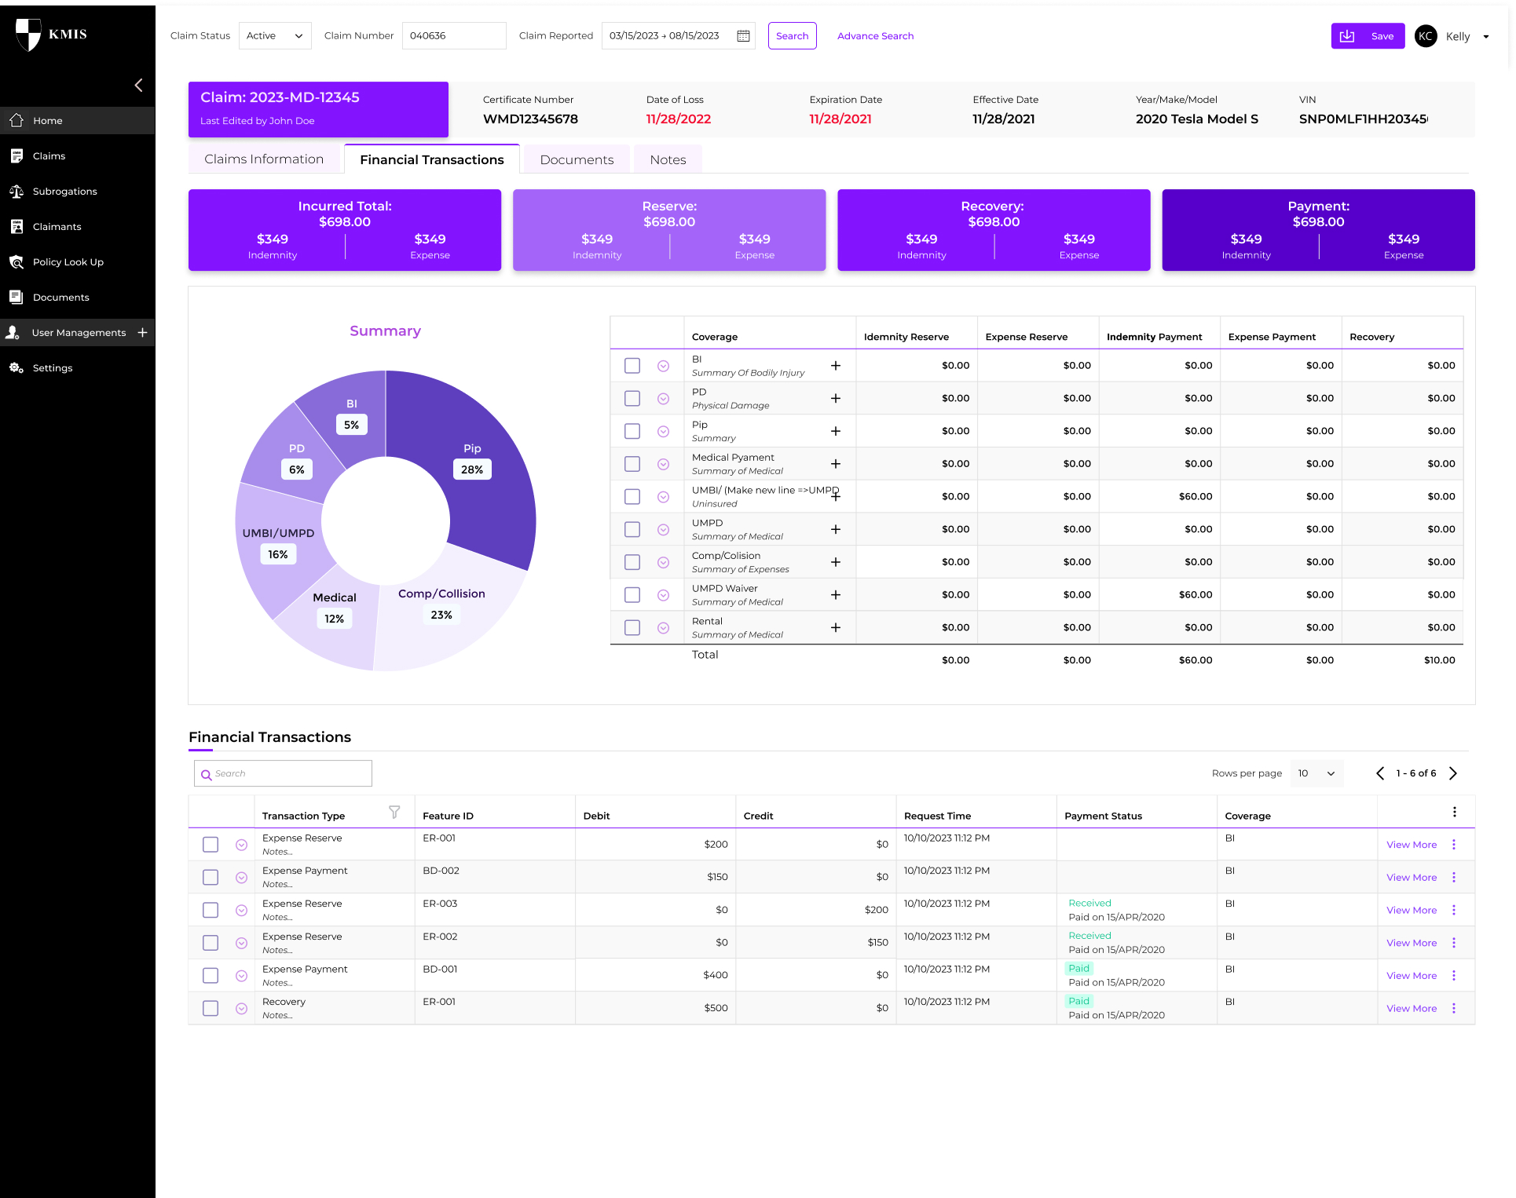
Task: Open the calendar icon beside Claim Reported
Action: point(742,35)
